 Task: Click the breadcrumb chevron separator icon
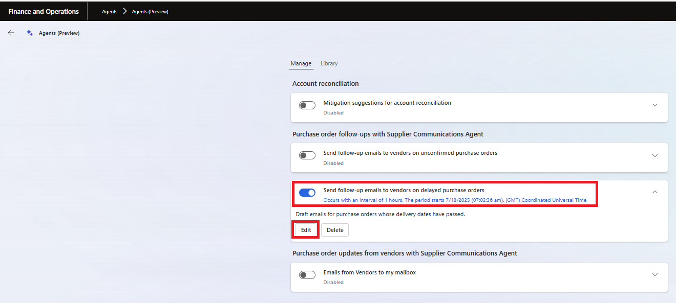124,11
